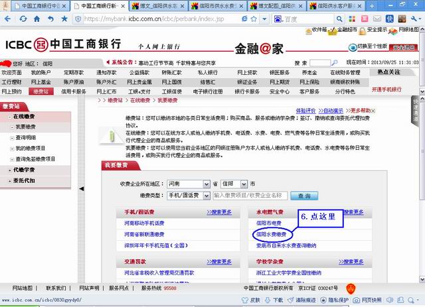This screenshot has height=307, width=425.
Task: Click the 缴费项目 name input field
Action: (250, 196)
